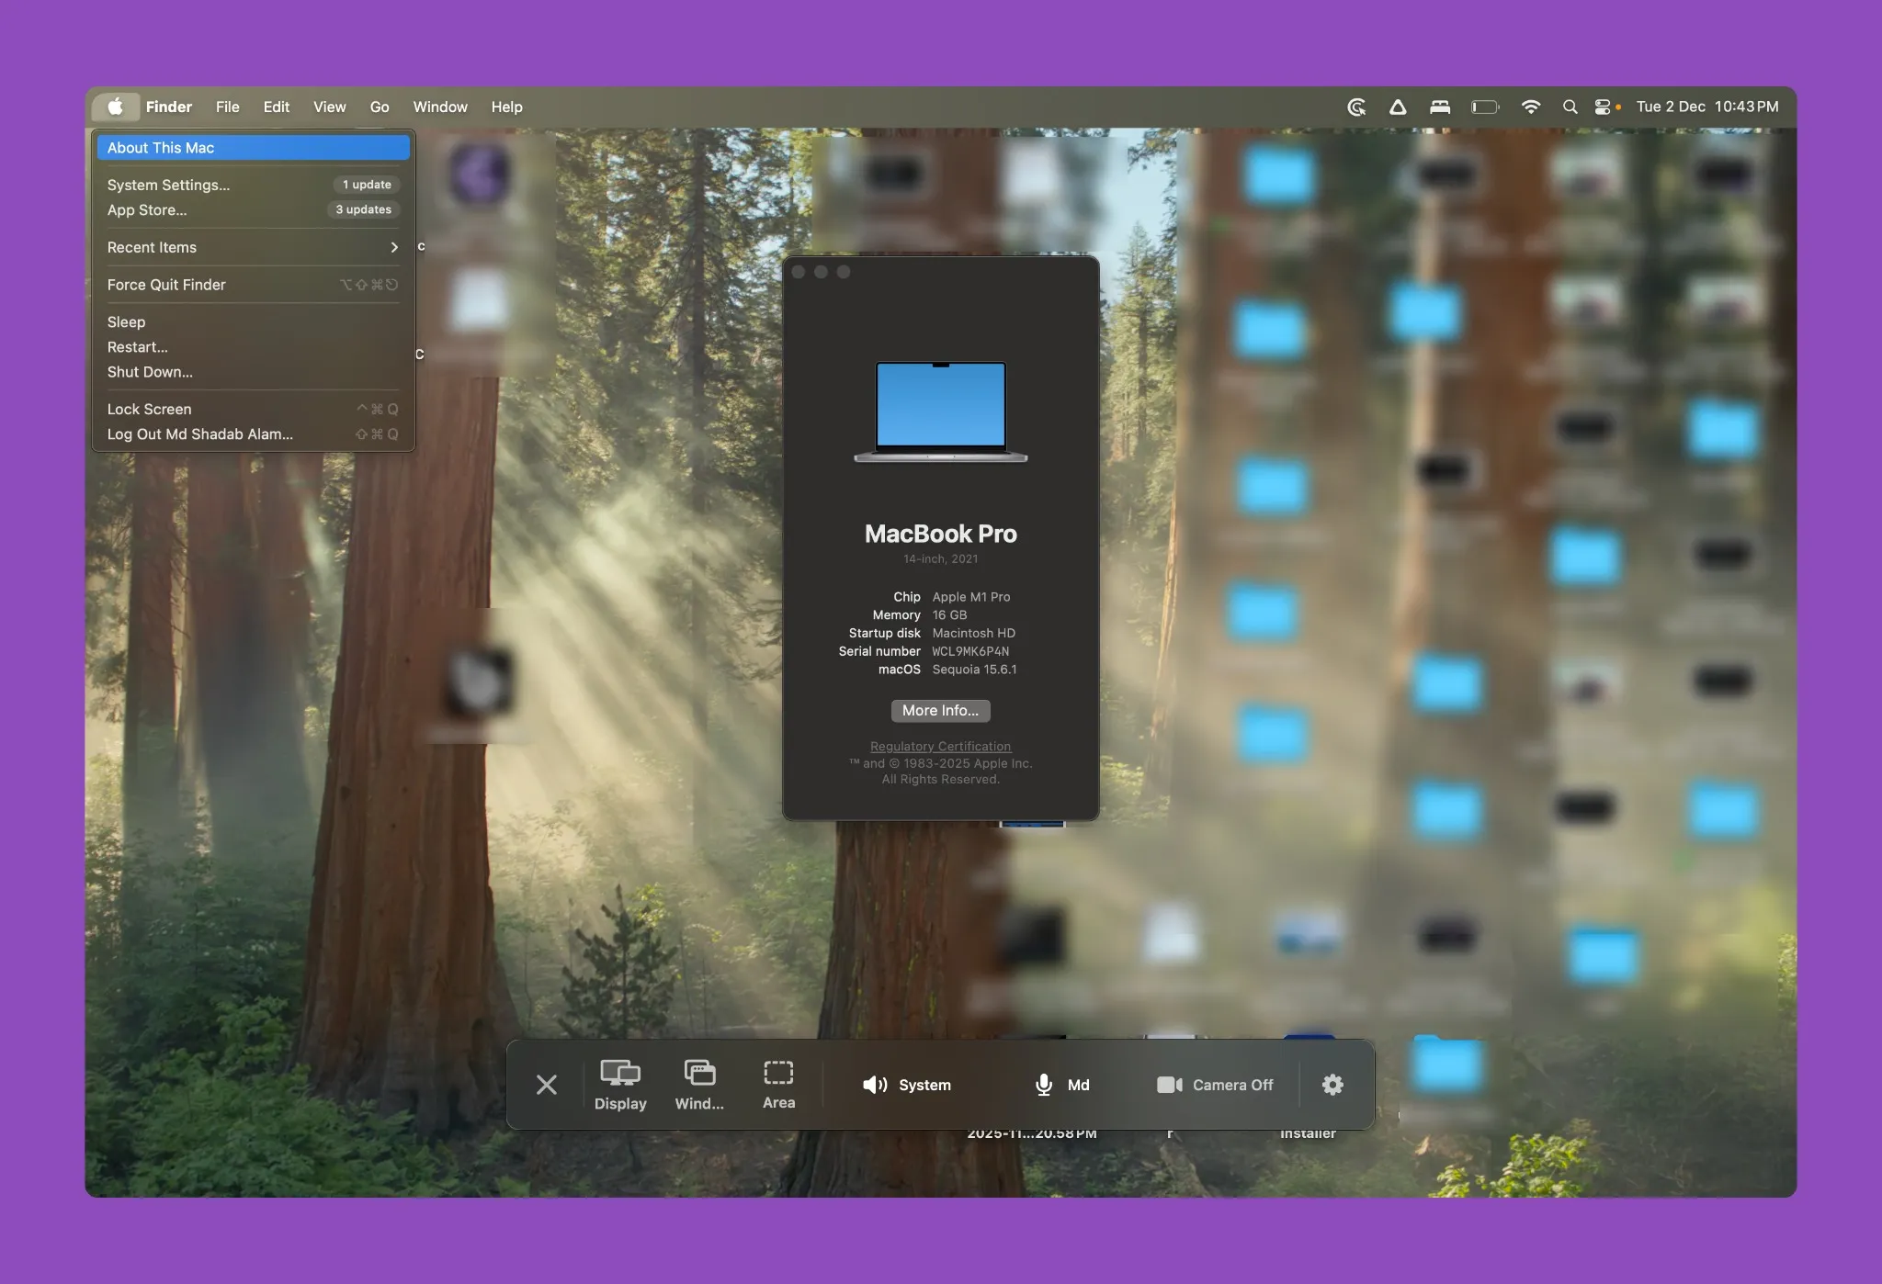Open Control Center icon in menu bar
The image size is (1882, 1284).
coord(1604,107)
